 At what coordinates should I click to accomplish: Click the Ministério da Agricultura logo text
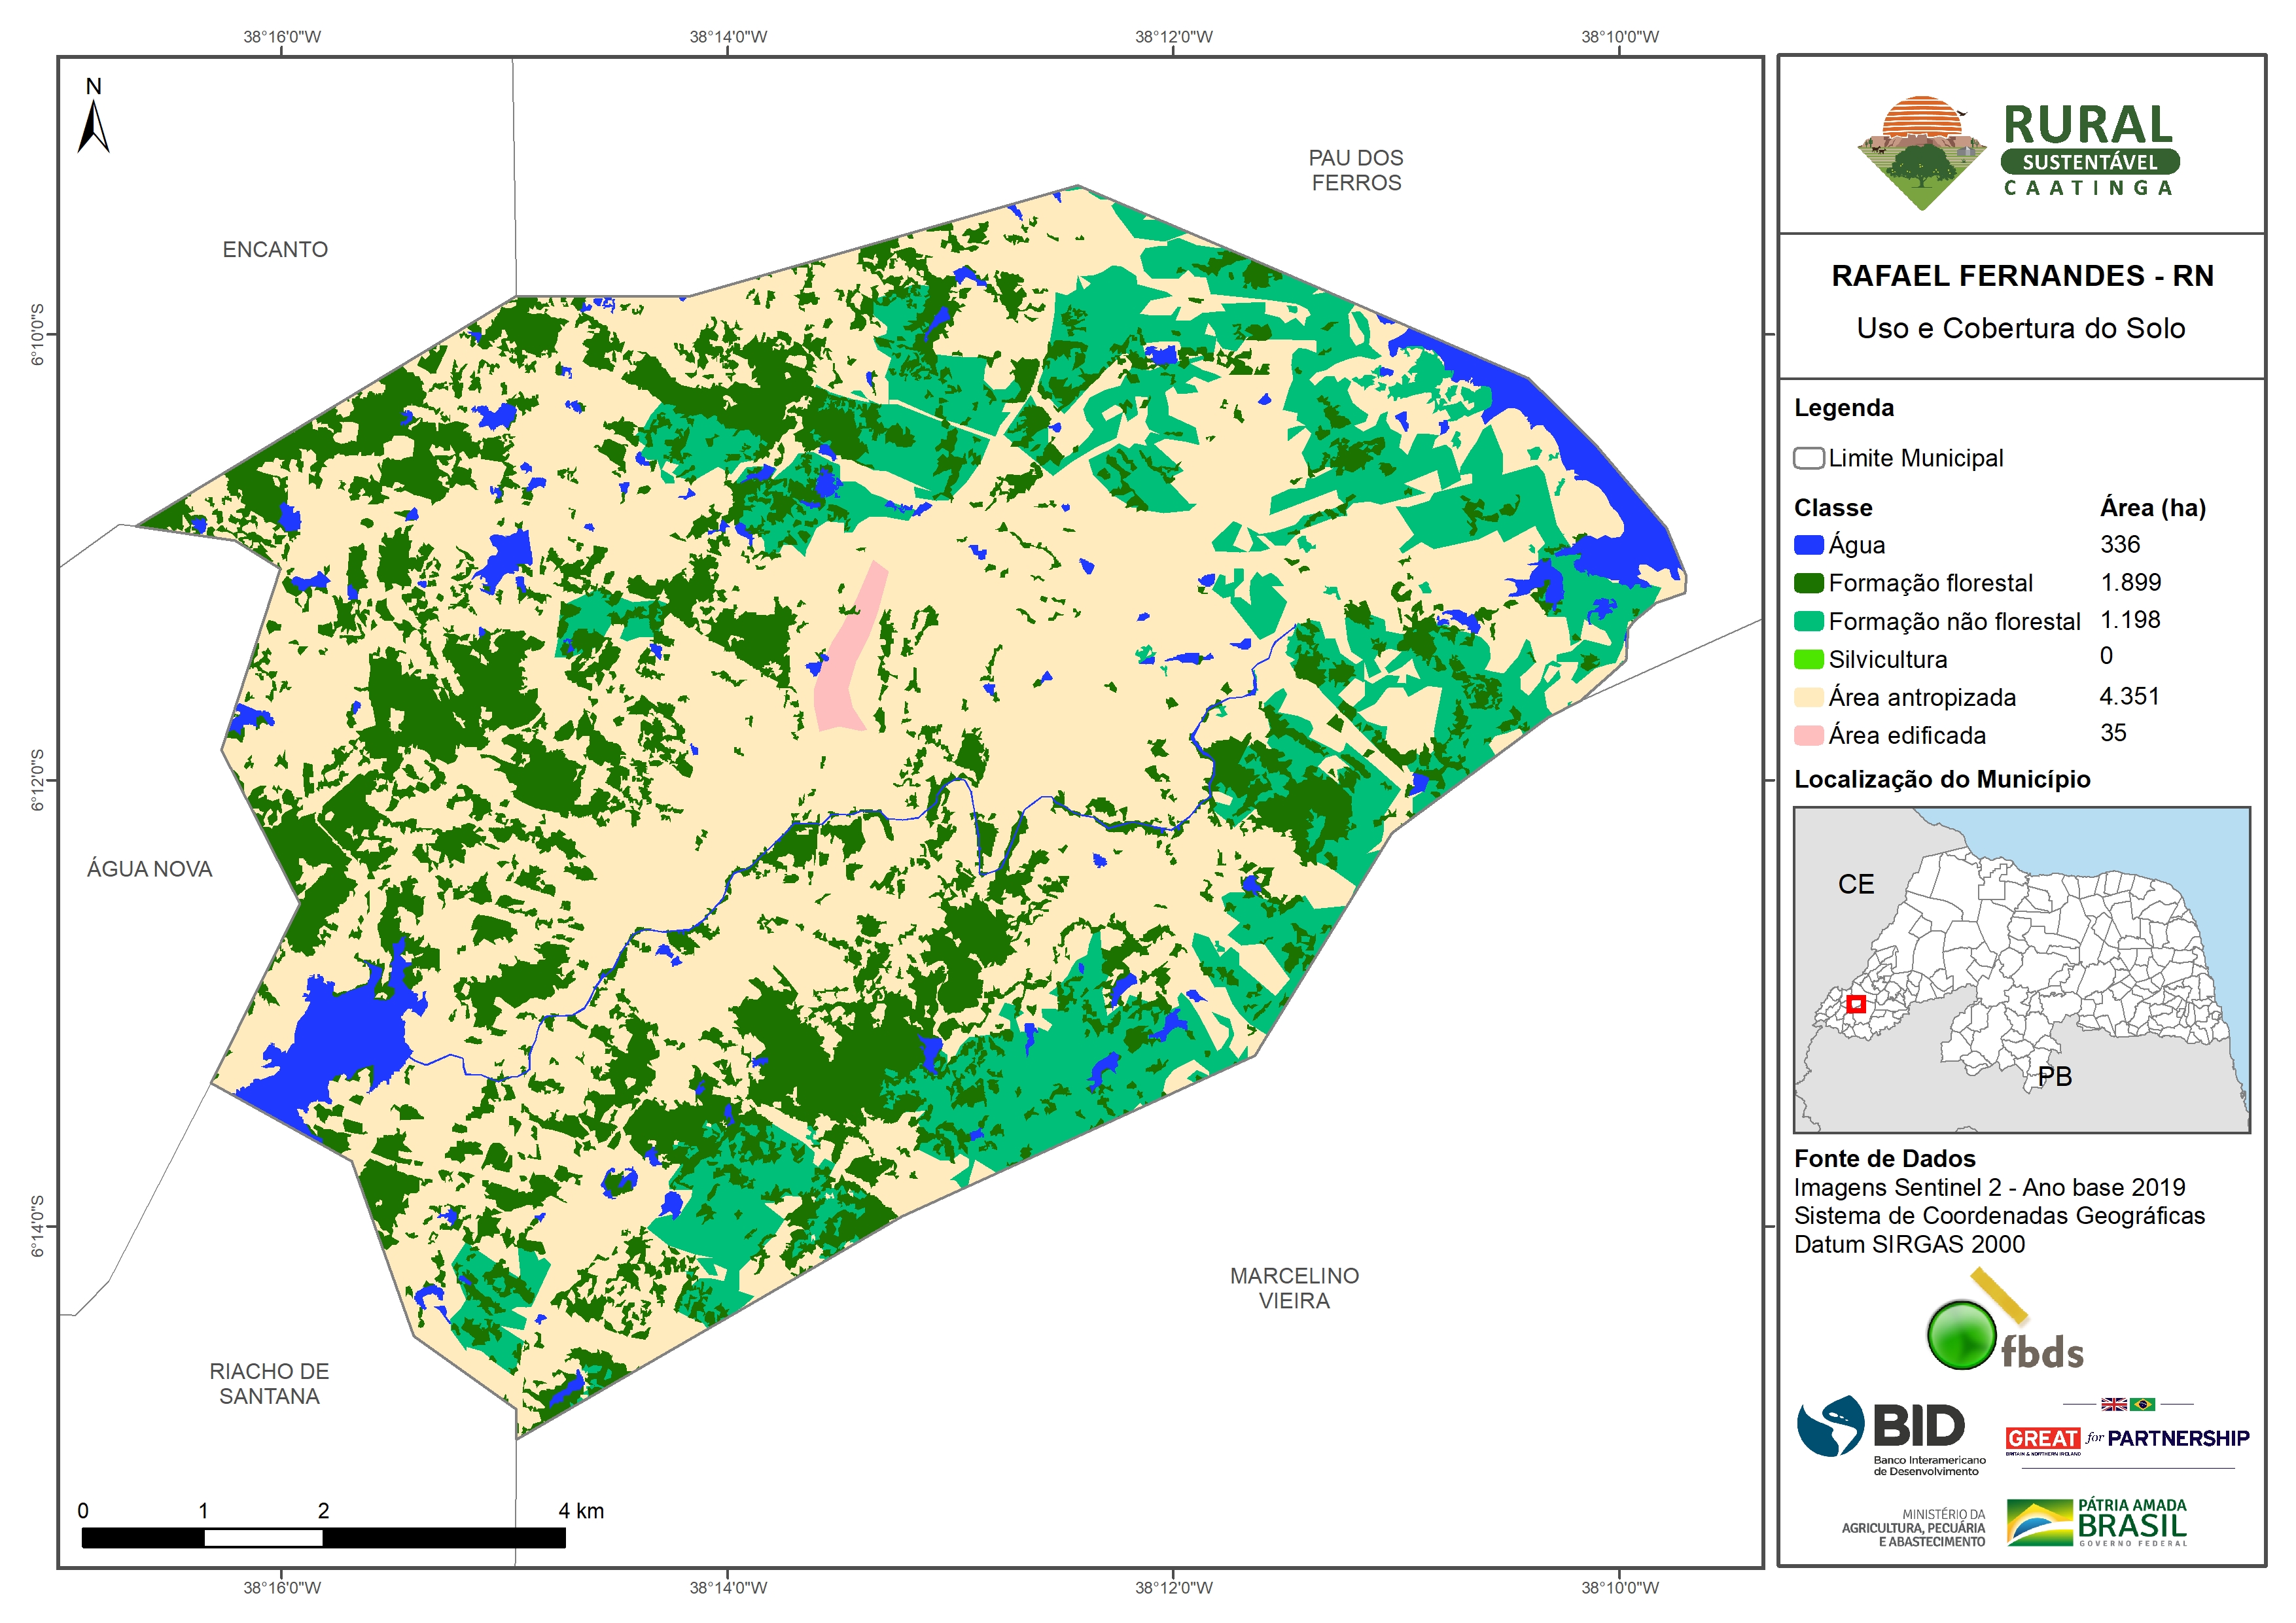click(x=1913, y=1528)
